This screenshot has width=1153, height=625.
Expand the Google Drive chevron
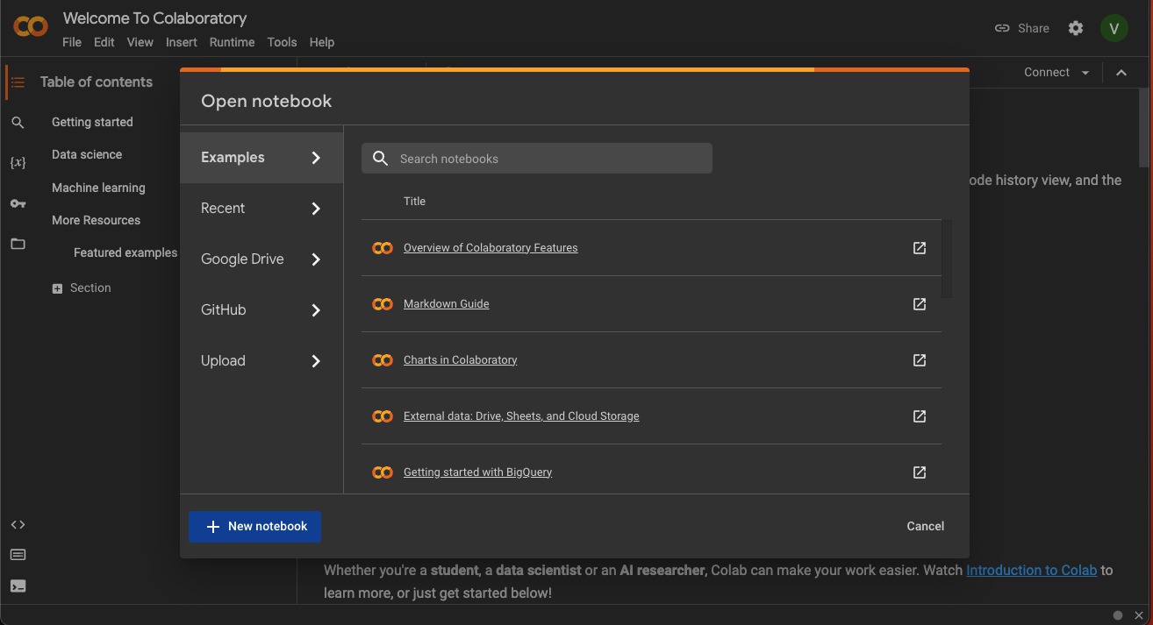(x=316, y=259)
